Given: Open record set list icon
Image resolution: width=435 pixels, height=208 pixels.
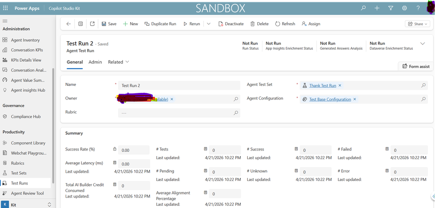Looking at the screenshot, I should coord(81,24).
